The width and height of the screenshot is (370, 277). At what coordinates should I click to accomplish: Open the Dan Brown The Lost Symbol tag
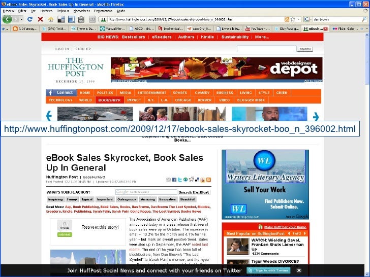point(173,207)
